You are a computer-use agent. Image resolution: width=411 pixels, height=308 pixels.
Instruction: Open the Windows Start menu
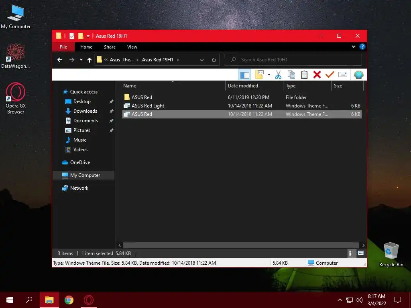[x=10, y=300]
